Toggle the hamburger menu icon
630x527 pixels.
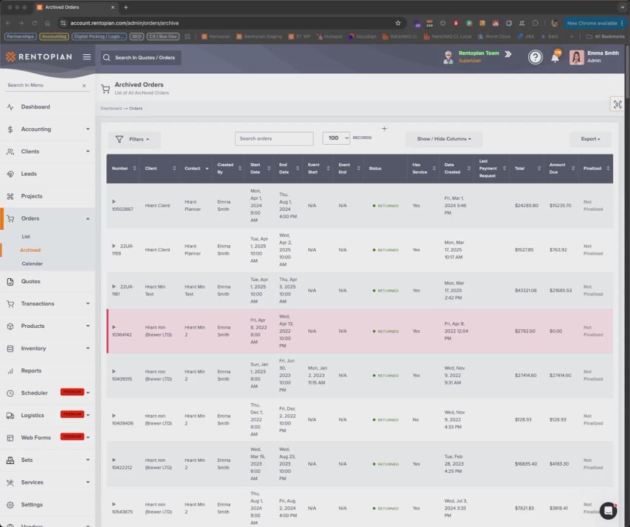[x=86, y=57]
